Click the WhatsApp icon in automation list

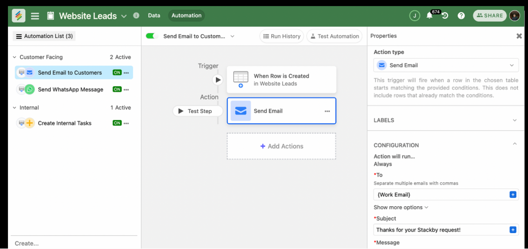(30, 89)
